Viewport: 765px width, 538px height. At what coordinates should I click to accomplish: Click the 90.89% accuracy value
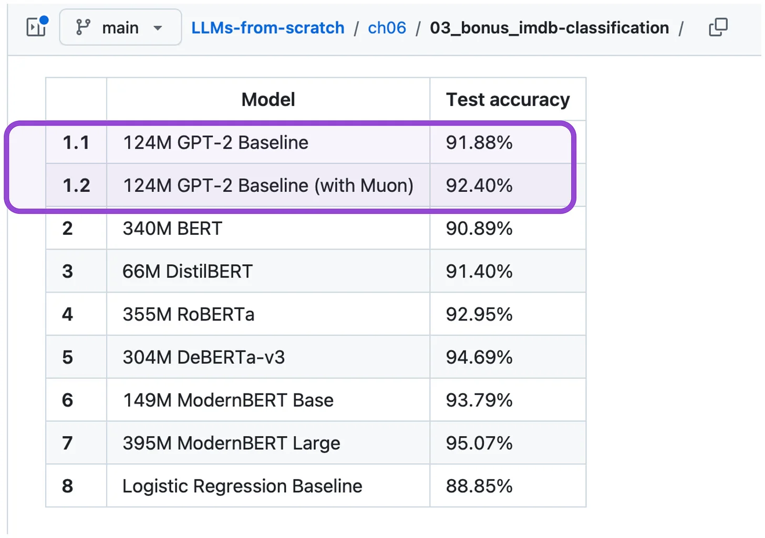479,229
